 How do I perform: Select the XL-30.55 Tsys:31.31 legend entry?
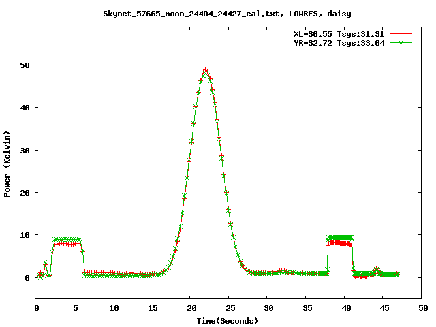point(339,34)
